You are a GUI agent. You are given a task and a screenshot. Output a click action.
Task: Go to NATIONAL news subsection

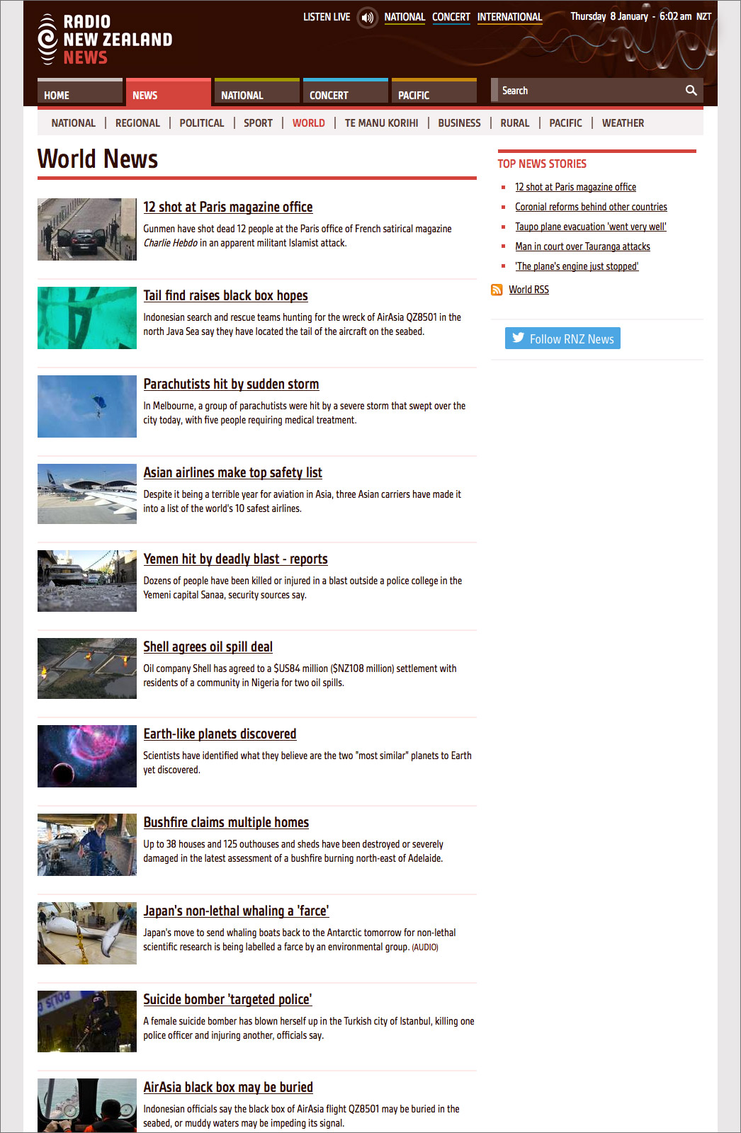74,123
